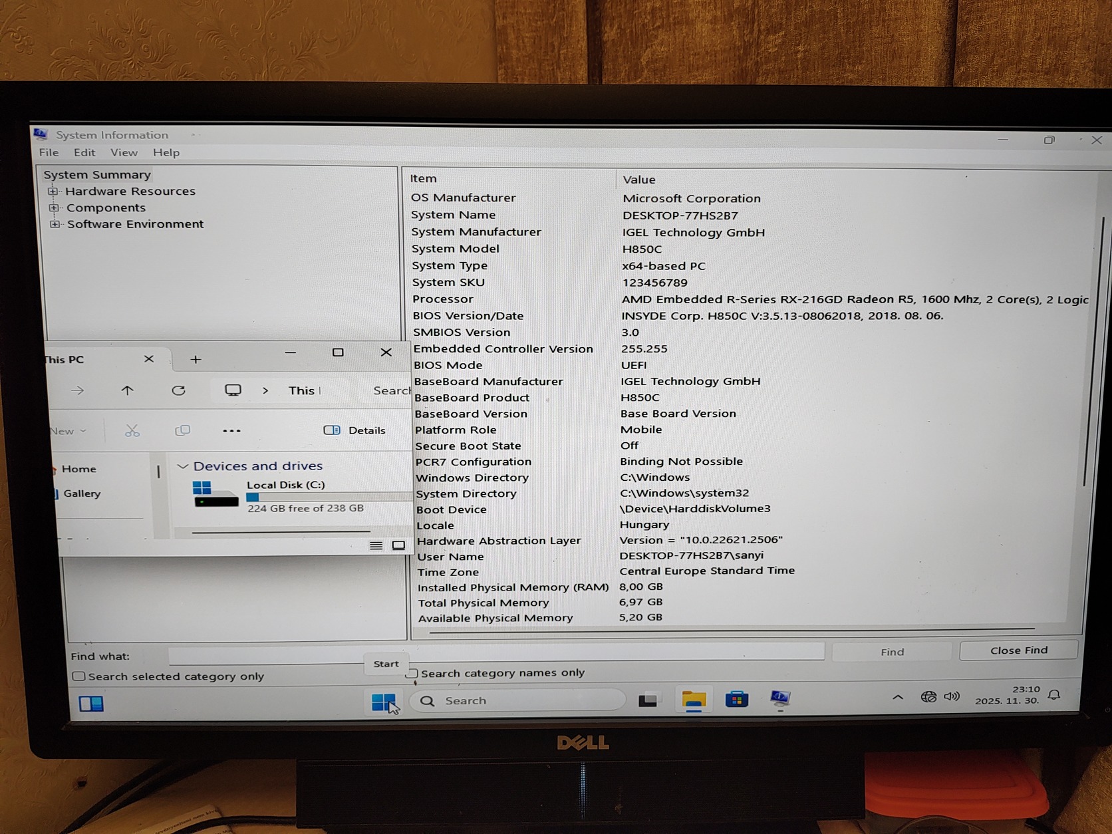
Task: Open Home in the navigation pane
Action: pyautogui.click(x=78, y=469)
